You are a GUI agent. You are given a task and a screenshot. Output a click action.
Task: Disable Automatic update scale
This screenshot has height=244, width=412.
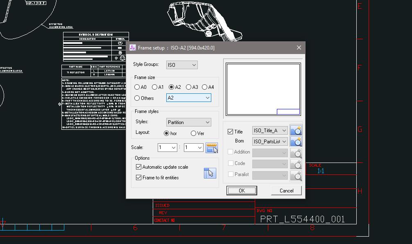138,167
